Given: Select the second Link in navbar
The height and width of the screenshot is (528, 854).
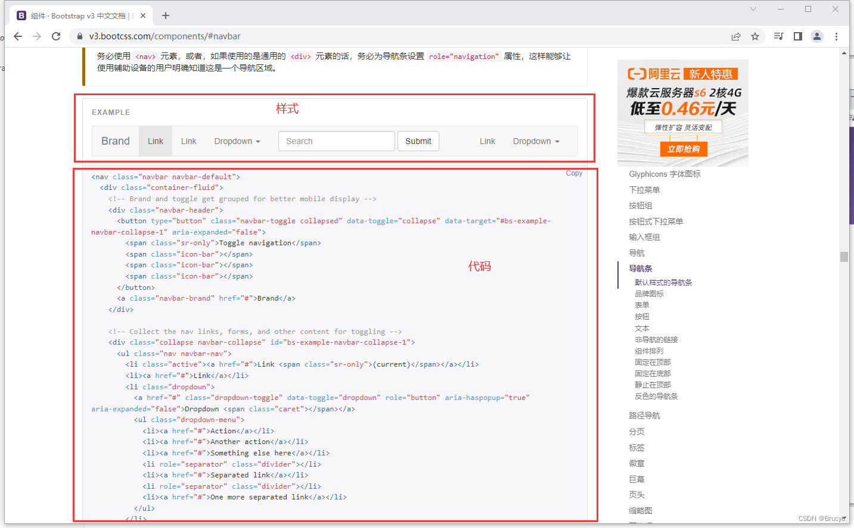Looking at the screenshot, I should (x=189, y=141).
